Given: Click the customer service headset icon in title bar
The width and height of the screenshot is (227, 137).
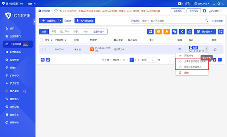Looking at the screenshot, I should click(187, 3).
